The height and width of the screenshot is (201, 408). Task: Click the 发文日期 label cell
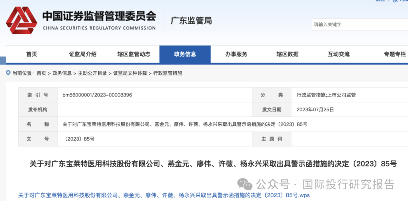pyautogui.click(x=272, y=110)
